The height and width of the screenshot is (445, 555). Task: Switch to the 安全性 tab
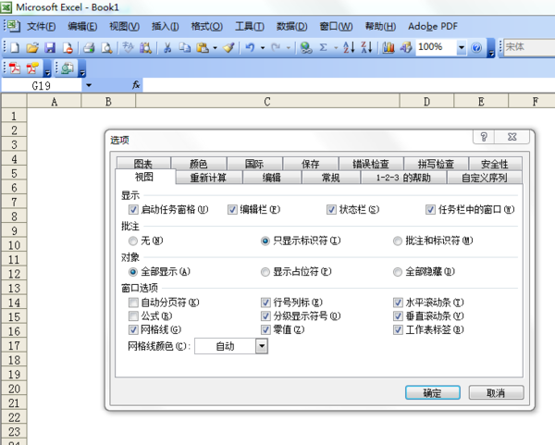(495, 164)
